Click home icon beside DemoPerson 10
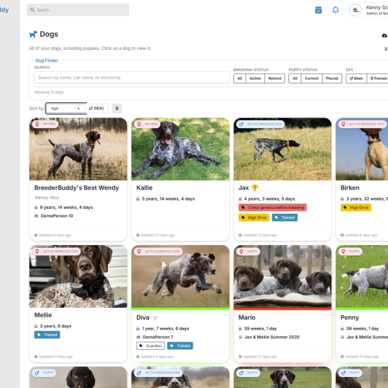Viewport: 388px width, 388px height. tap(36, 216)
